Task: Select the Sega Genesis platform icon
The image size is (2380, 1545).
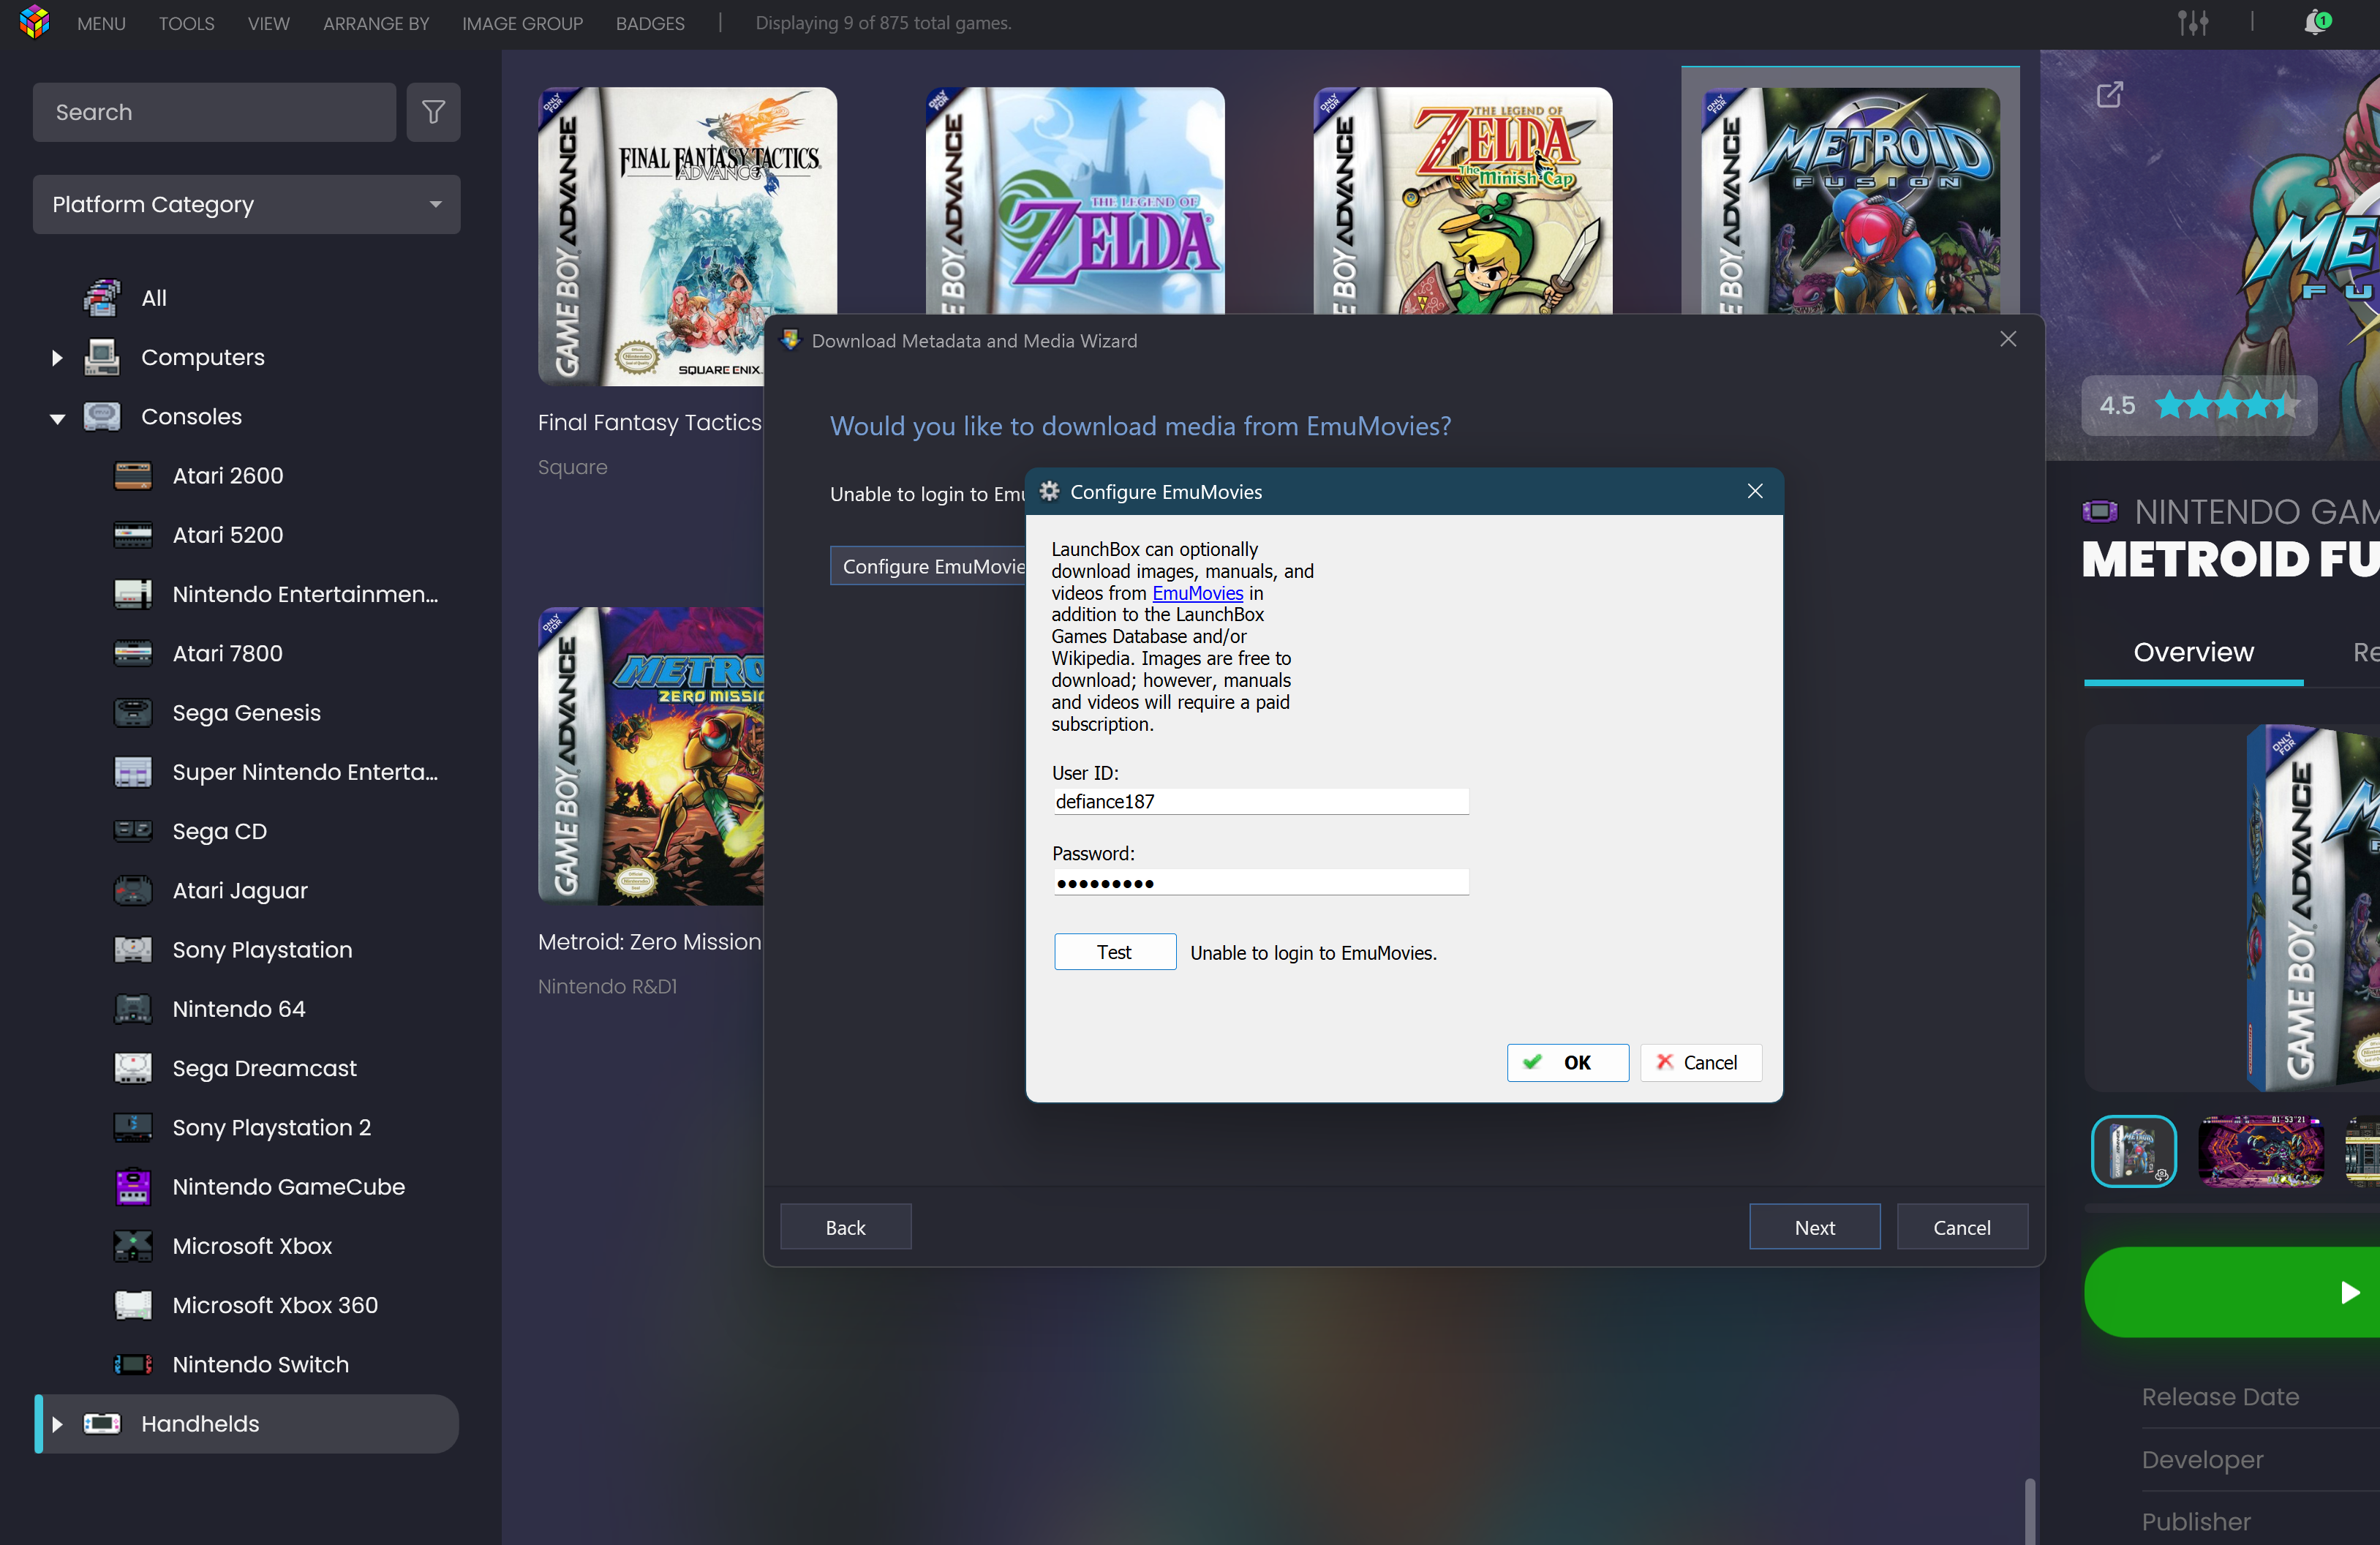Action: [x=132, y=712]
